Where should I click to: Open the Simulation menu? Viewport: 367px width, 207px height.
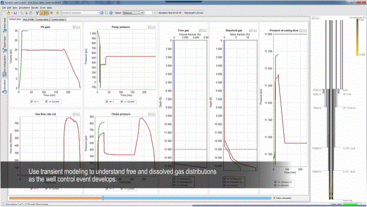pos(24,8)
